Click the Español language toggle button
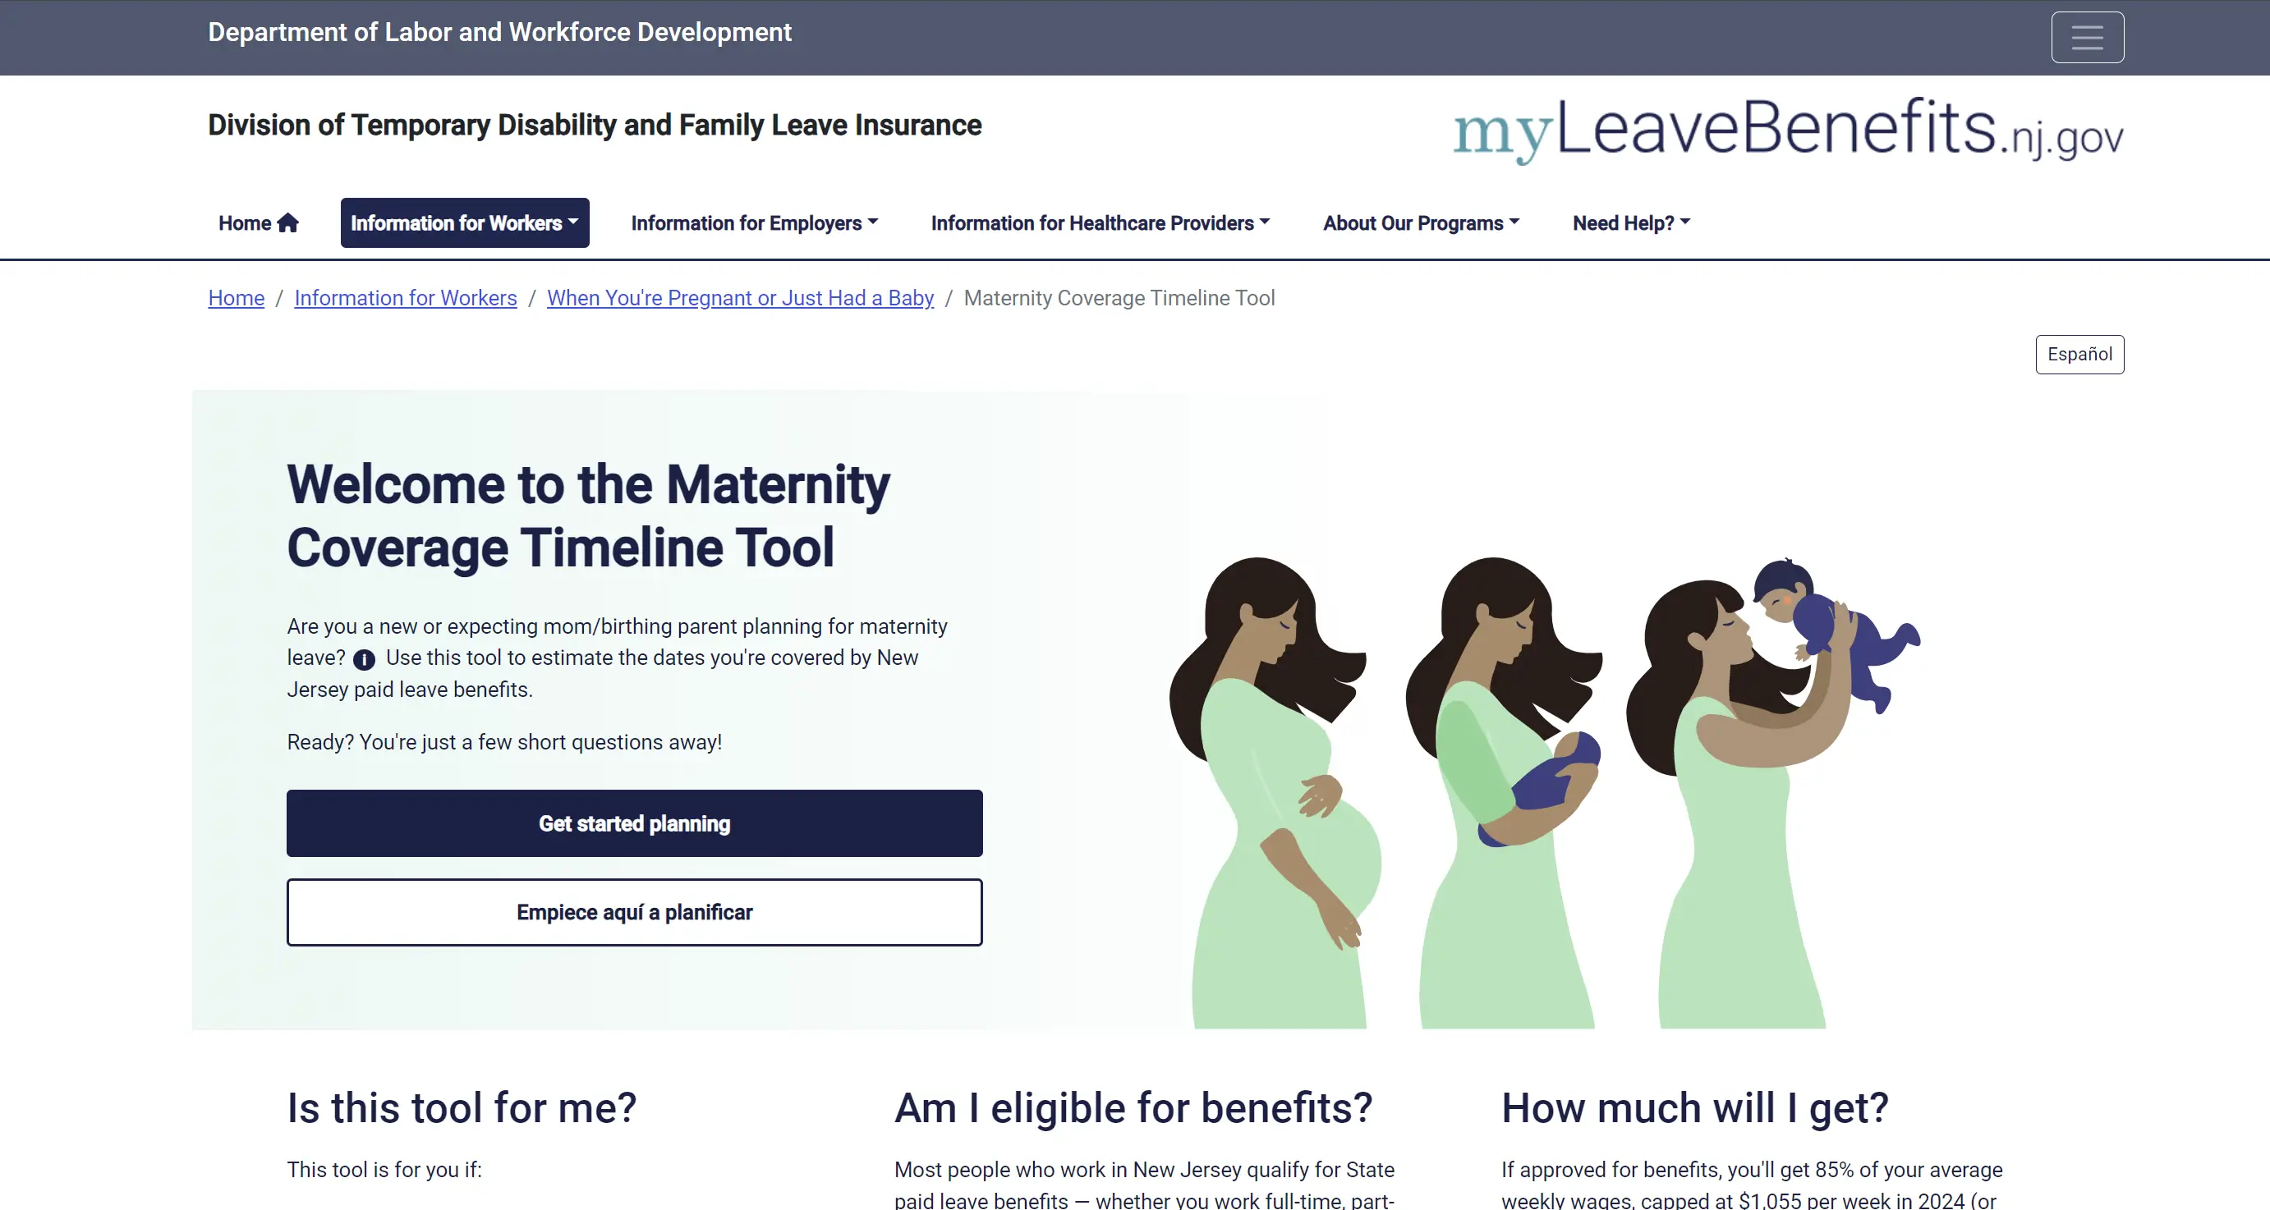 (x=2079, y=353)
